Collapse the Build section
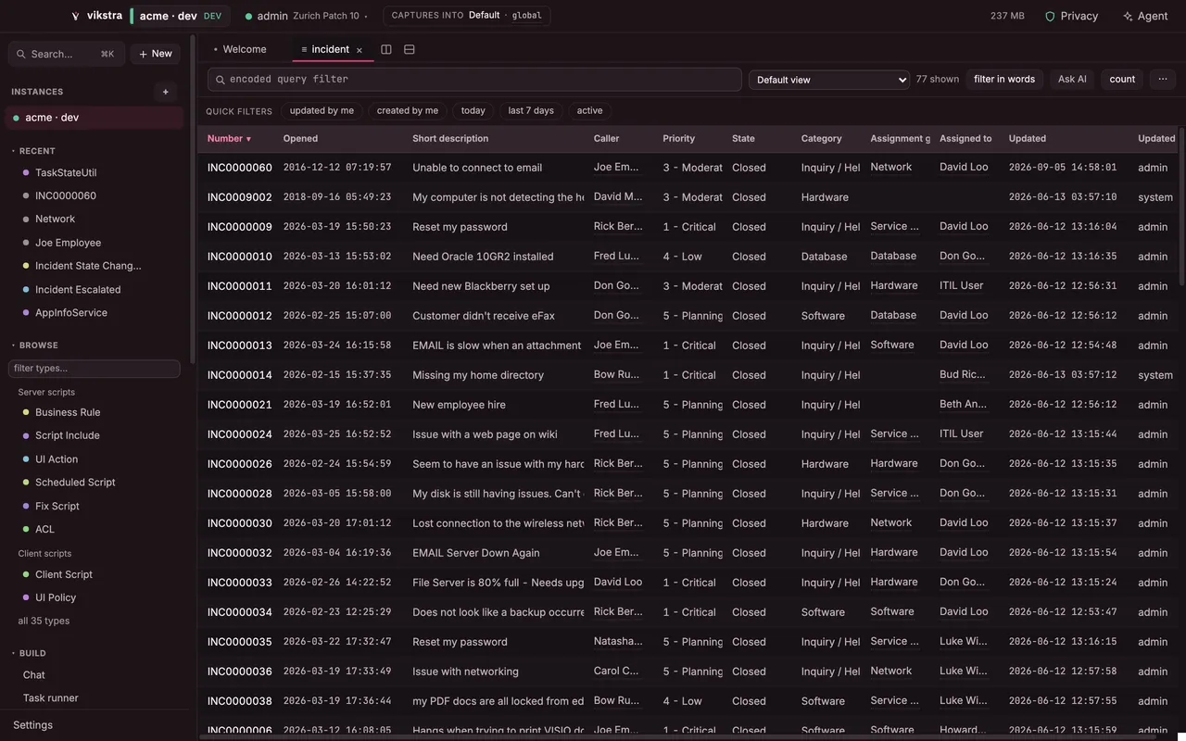This screenshot has width=1186, height=741. [x=30, y=653]
